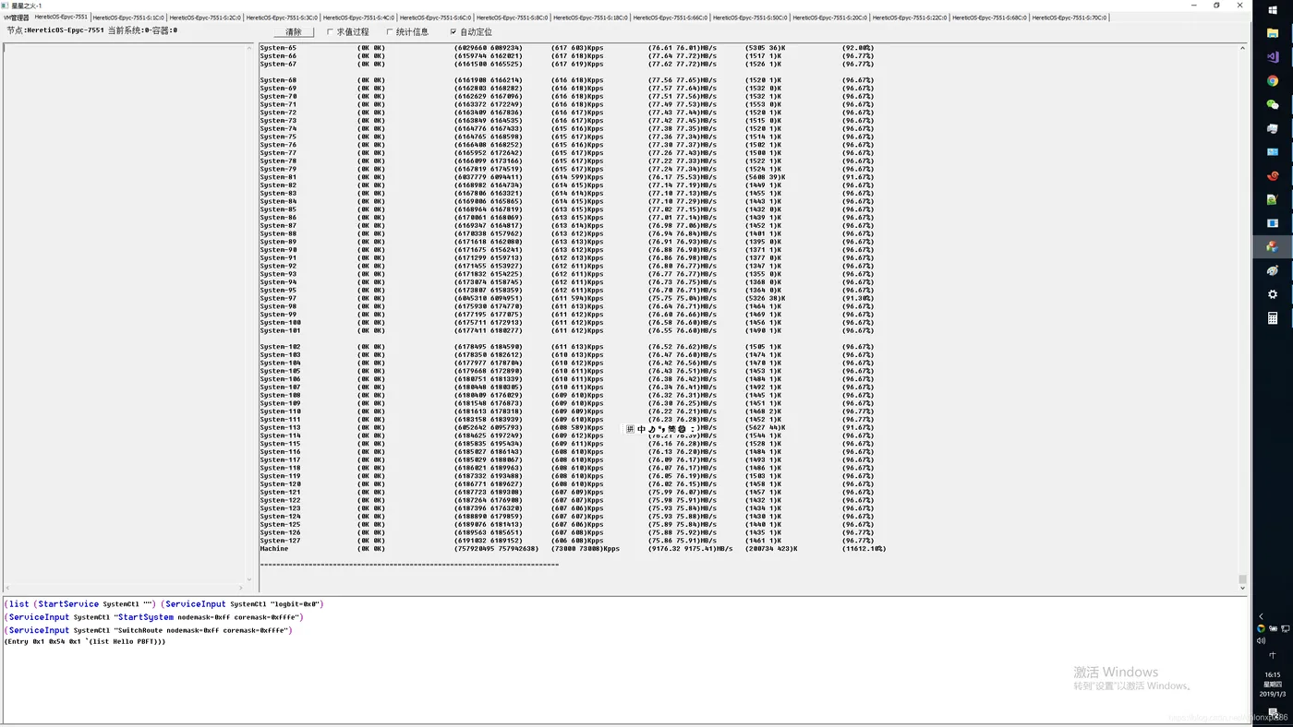This screenshot has height=727, width=1293.
Task: Open tab HereticOS-Epyc-7551-S:4C:0
Action: [x=358, y=18]
